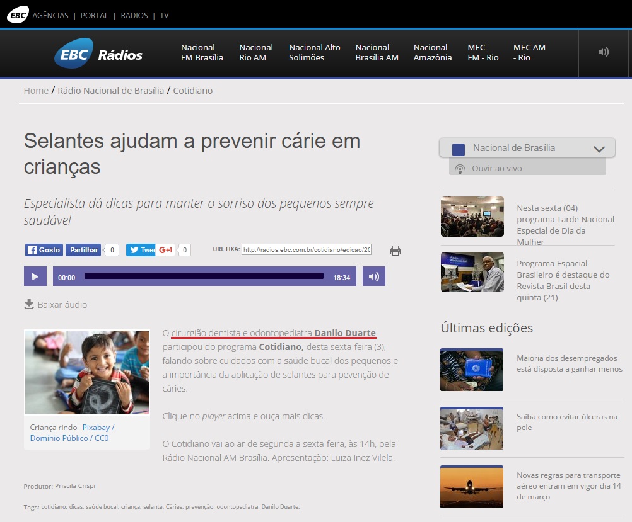Click the Baixar áudio download icon
The image size is (632, 522).
click(x=29, y=304)
